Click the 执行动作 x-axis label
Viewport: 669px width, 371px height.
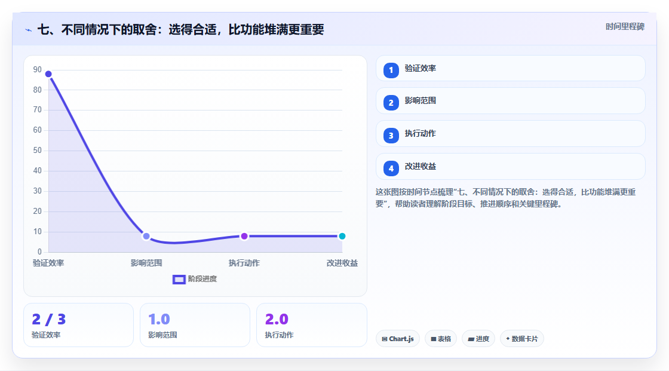coord(244,263)
